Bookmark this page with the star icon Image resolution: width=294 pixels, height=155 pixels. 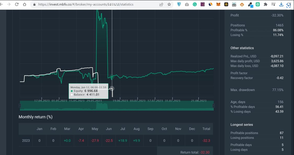pos(169,4)
